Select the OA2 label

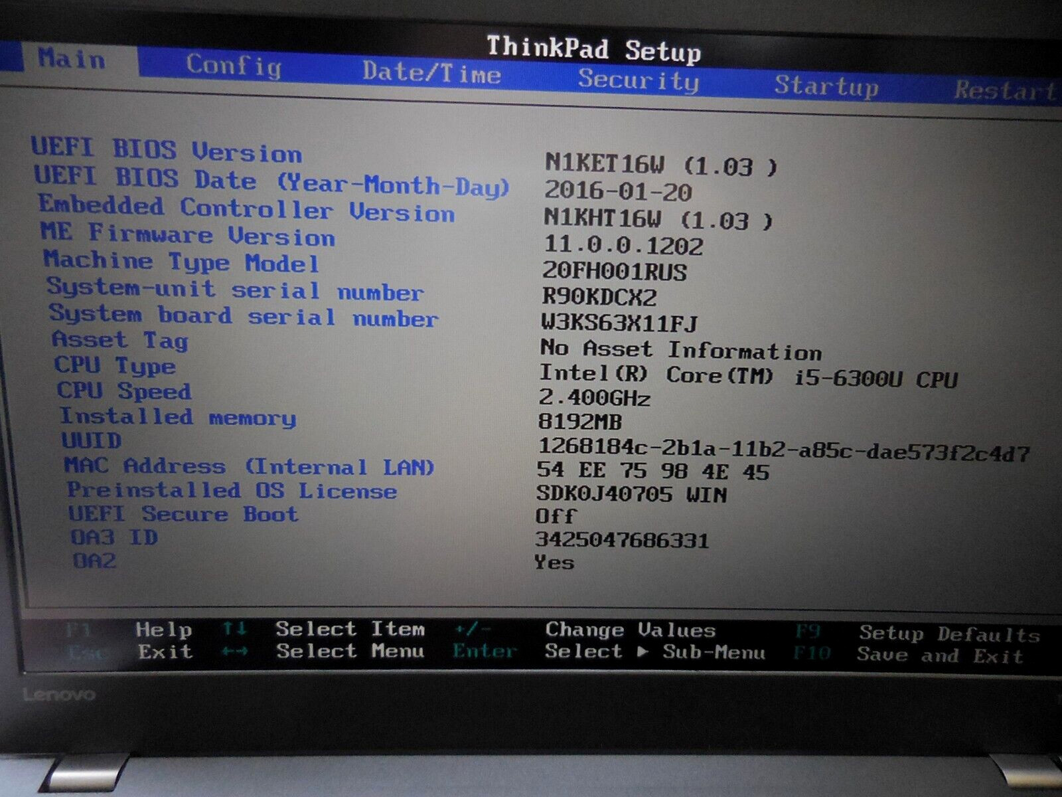(x=94, y=561)
